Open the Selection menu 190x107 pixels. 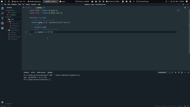(x=14, y=4)
